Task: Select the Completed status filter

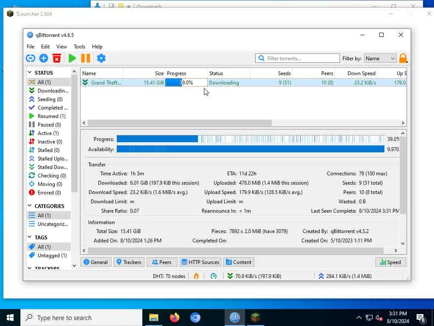Action: 49,107
